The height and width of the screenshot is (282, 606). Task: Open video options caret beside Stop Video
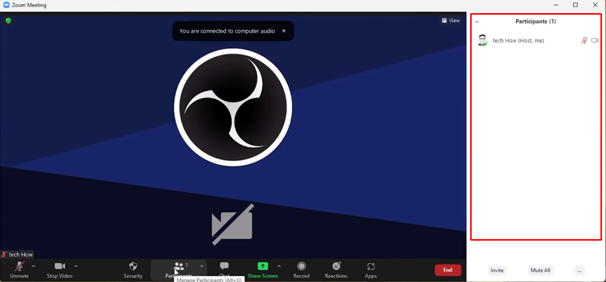(x=76, y=266)
